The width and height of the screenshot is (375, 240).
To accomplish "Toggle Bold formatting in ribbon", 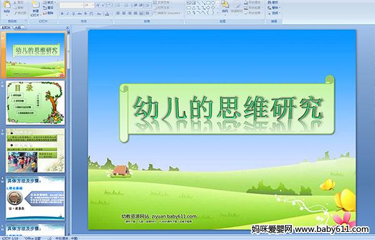I will click(x=62, y=14).
